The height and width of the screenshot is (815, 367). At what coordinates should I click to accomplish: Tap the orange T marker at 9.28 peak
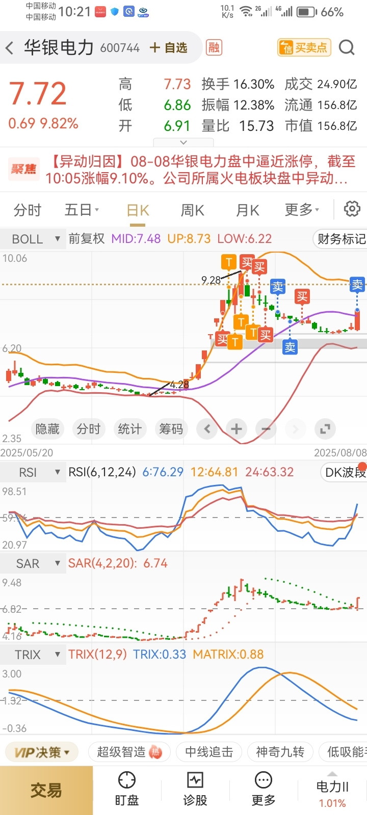click(x=228, y=262)
